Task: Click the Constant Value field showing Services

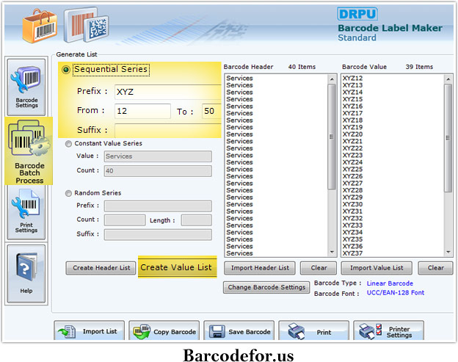Action: 158,156
